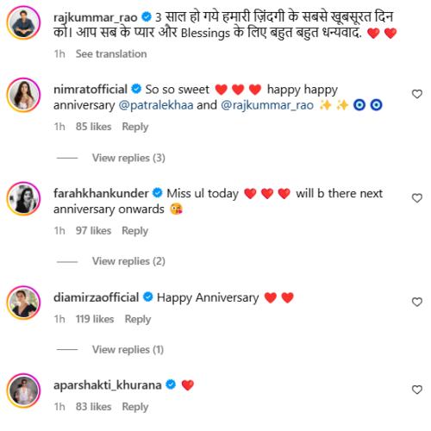The width and height of the screenshot is (431, 431).
Task: Open the @patralekhaa mention link
Action: click(156, 105)
